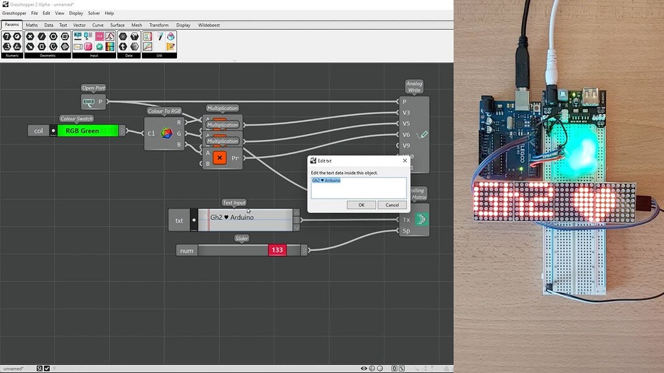The image size is (664, 373).
Task: Expand the Colour Swatch component output chevrons
Action: (x=123, y=130)
